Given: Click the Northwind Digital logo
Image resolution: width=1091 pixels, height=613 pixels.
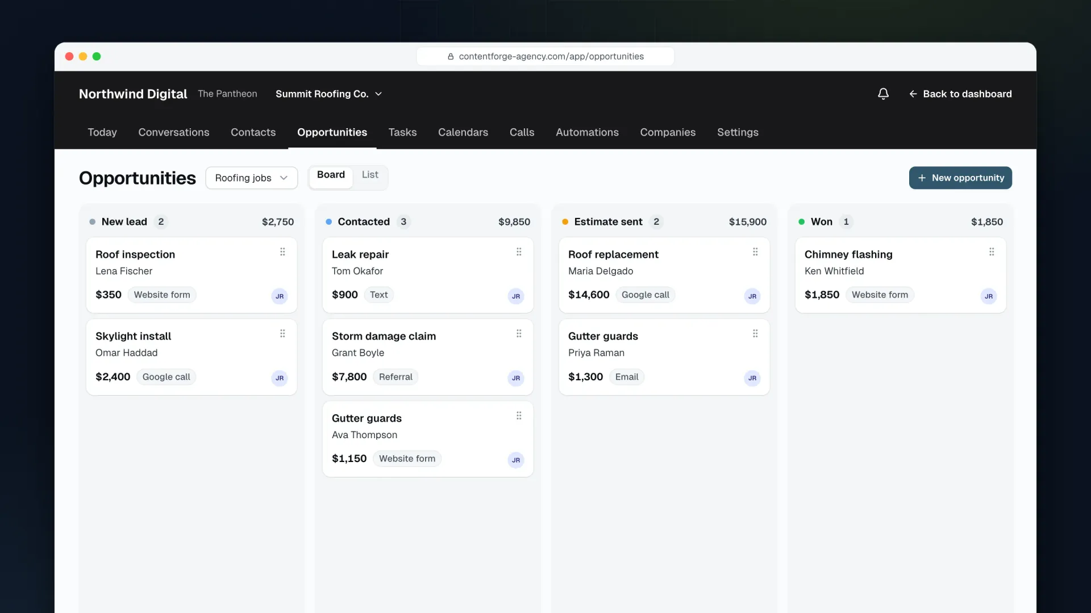Looking at the screenshot, I should tap(133, 94).
